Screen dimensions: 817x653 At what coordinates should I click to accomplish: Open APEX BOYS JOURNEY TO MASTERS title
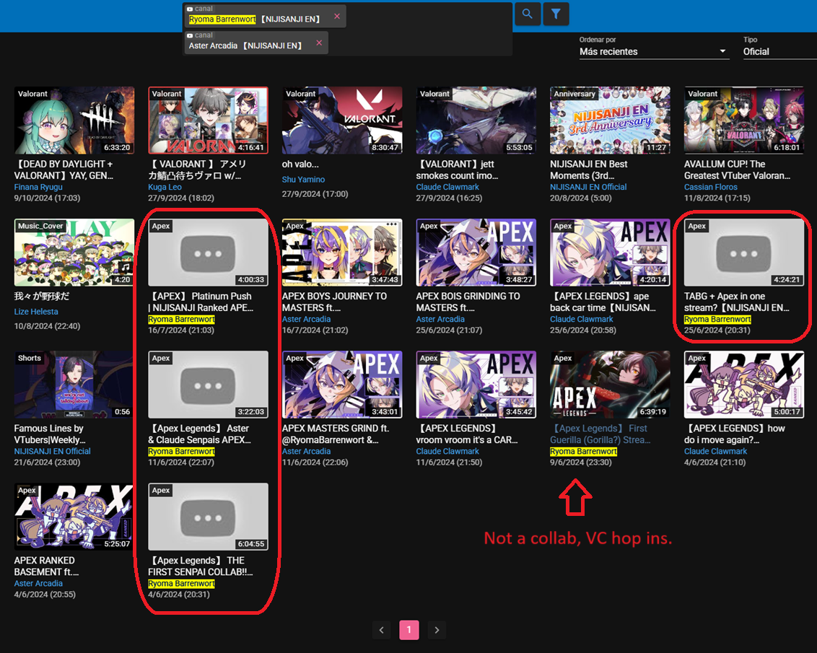[334, 302]
